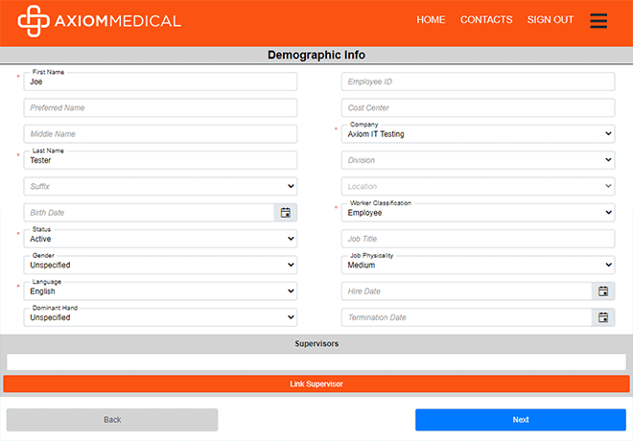
Task: Expand the Job Physicality dropdown
Action: (478, 266)
